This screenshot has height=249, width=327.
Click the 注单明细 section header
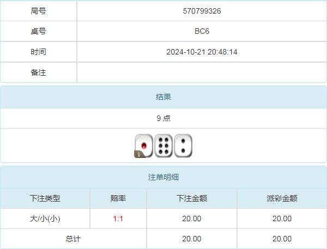(163, 177)
